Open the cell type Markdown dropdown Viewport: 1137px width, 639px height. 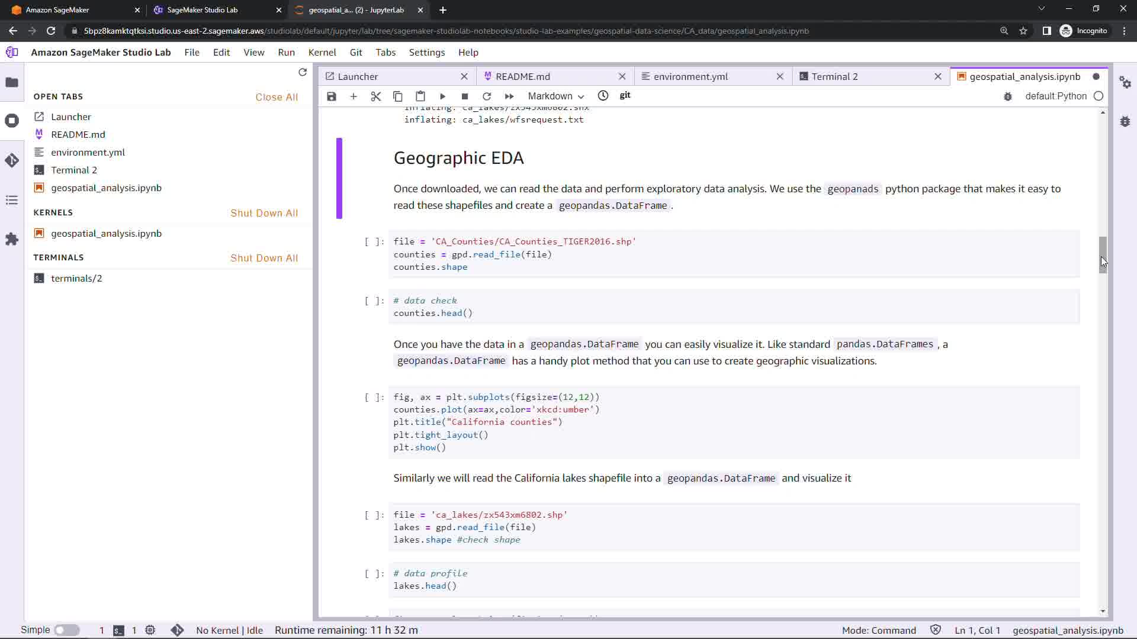[555, 96]
